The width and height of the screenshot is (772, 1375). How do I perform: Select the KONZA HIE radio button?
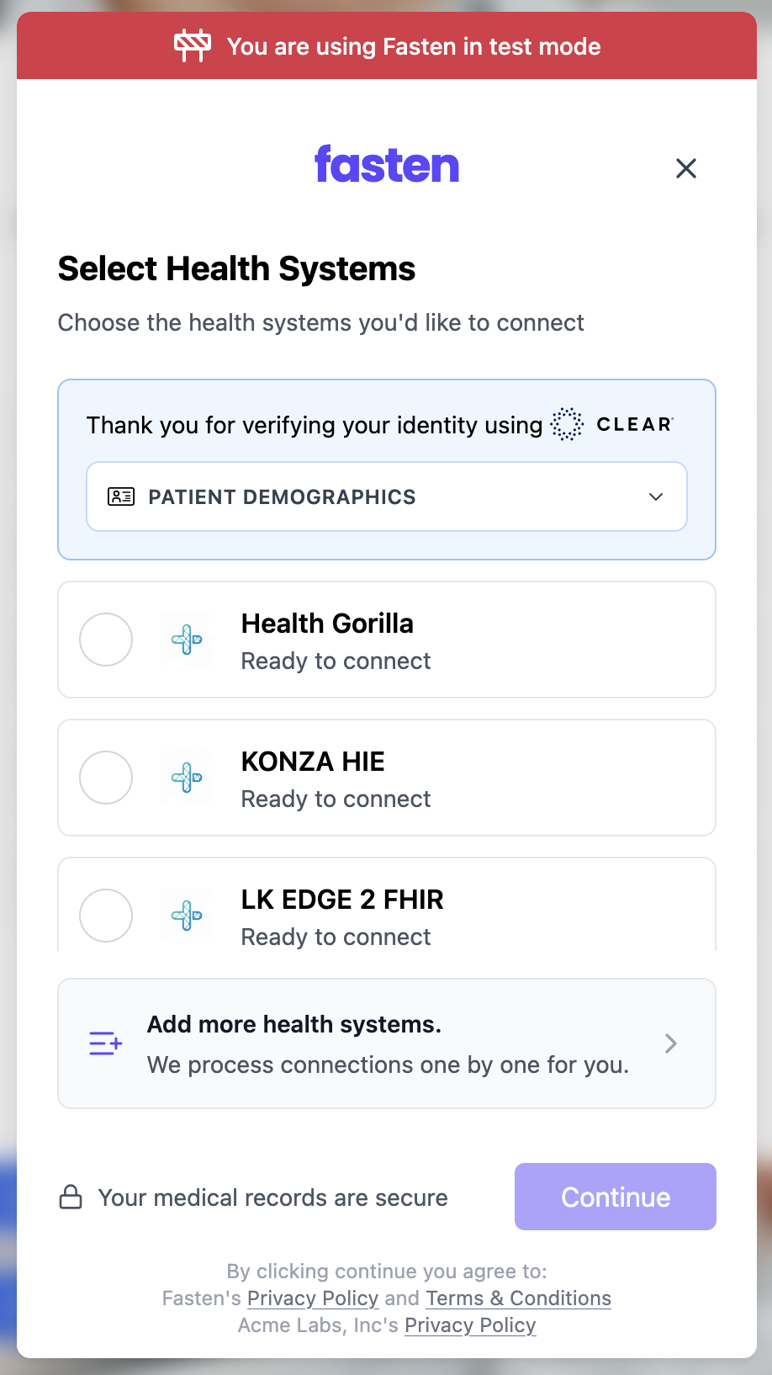click(106, 778)
